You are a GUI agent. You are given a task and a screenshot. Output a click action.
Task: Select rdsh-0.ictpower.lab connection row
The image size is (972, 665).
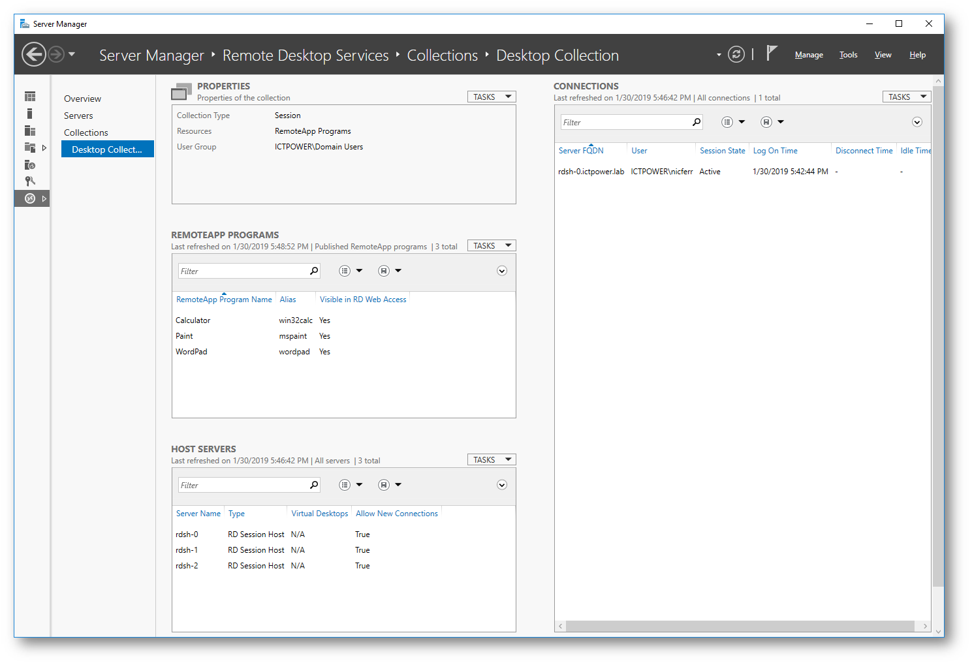[743, 172]
